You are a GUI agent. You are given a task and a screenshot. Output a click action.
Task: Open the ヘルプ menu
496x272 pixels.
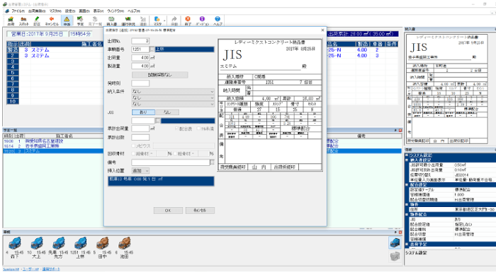(134, 11)
